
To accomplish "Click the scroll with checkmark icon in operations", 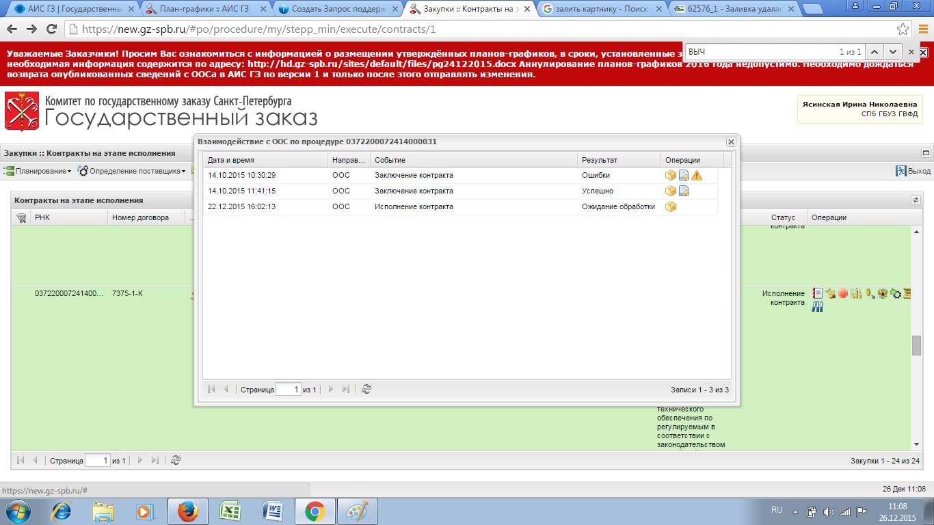I will click(831, 293).
